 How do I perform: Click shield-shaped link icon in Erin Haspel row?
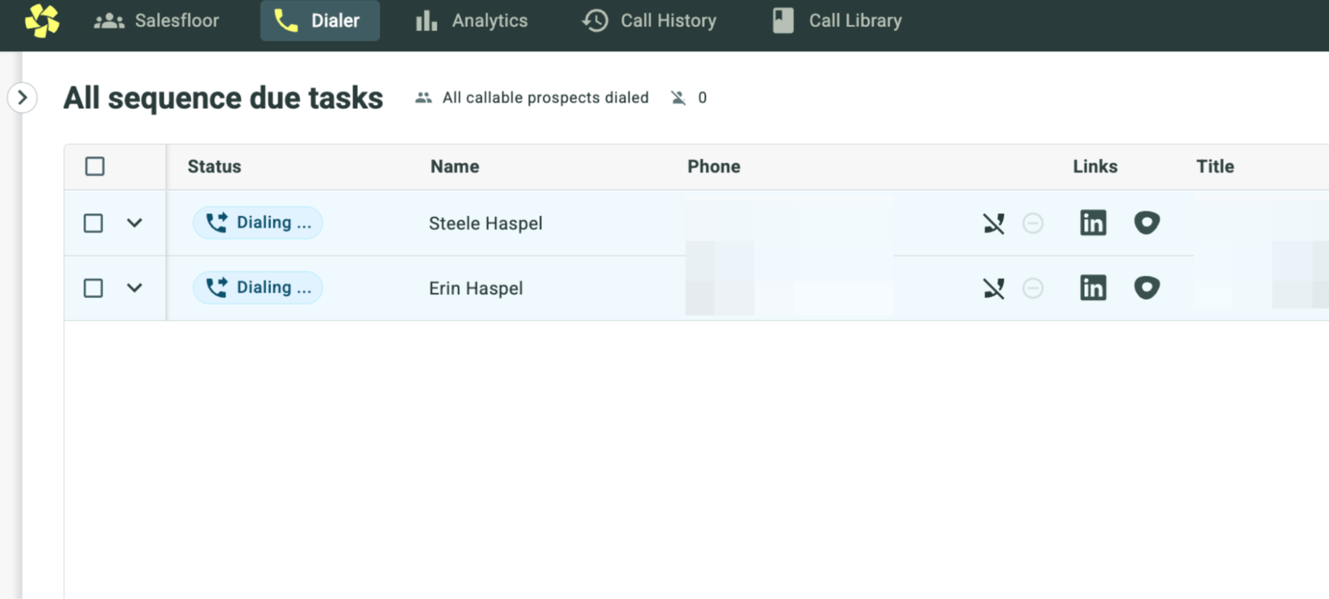pyautogui.click(x=1146, y=288)
